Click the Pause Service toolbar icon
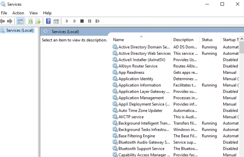Screen dimensions: 244x157 tap(89, 21)
